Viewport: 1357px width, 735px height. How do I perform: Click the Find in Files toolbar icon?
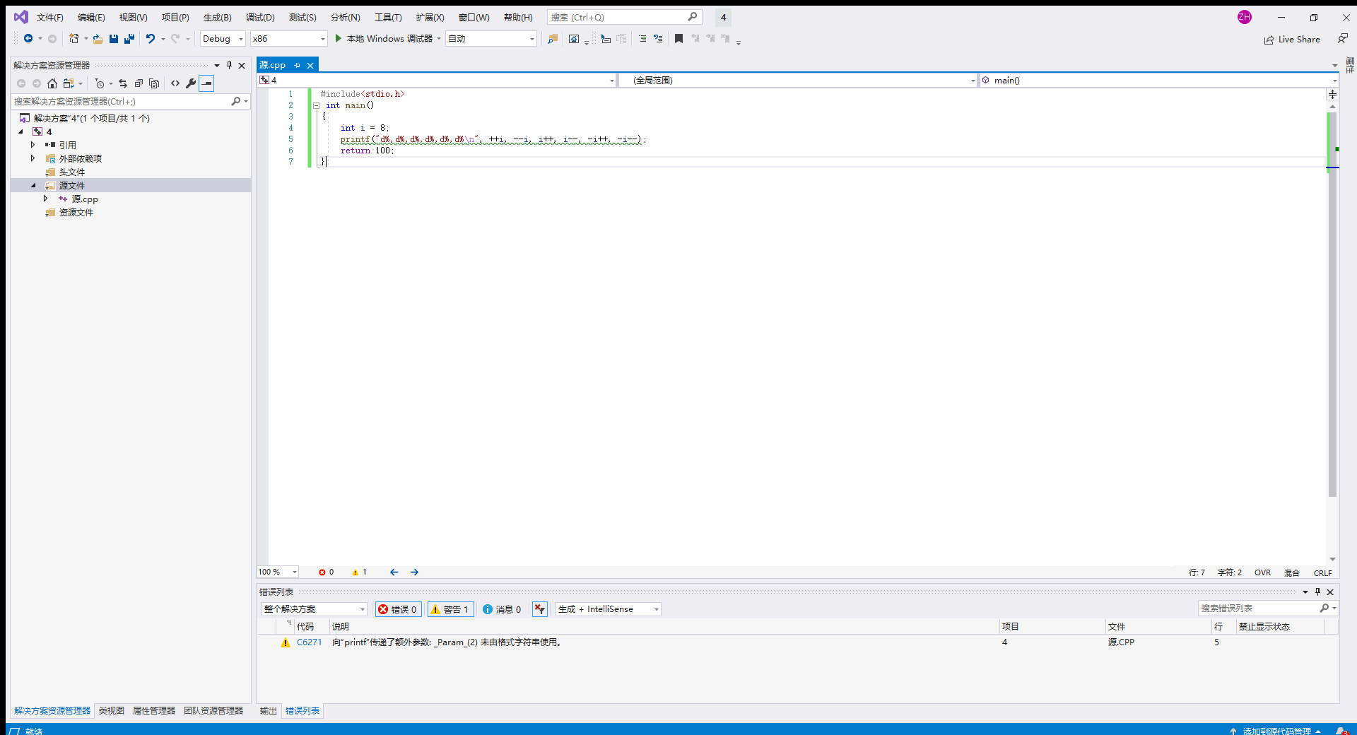553,39
